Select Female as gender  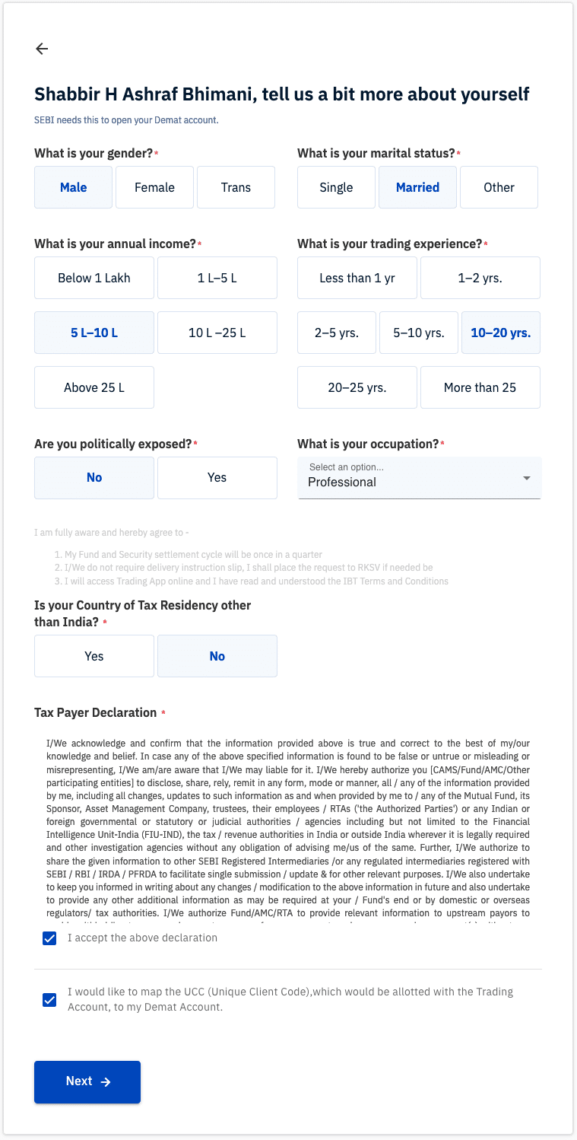154,187
